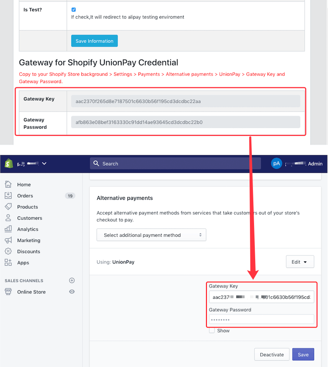328x367 pixels.
Task: Open the Apps menu item
Action: tap(23, 263)
